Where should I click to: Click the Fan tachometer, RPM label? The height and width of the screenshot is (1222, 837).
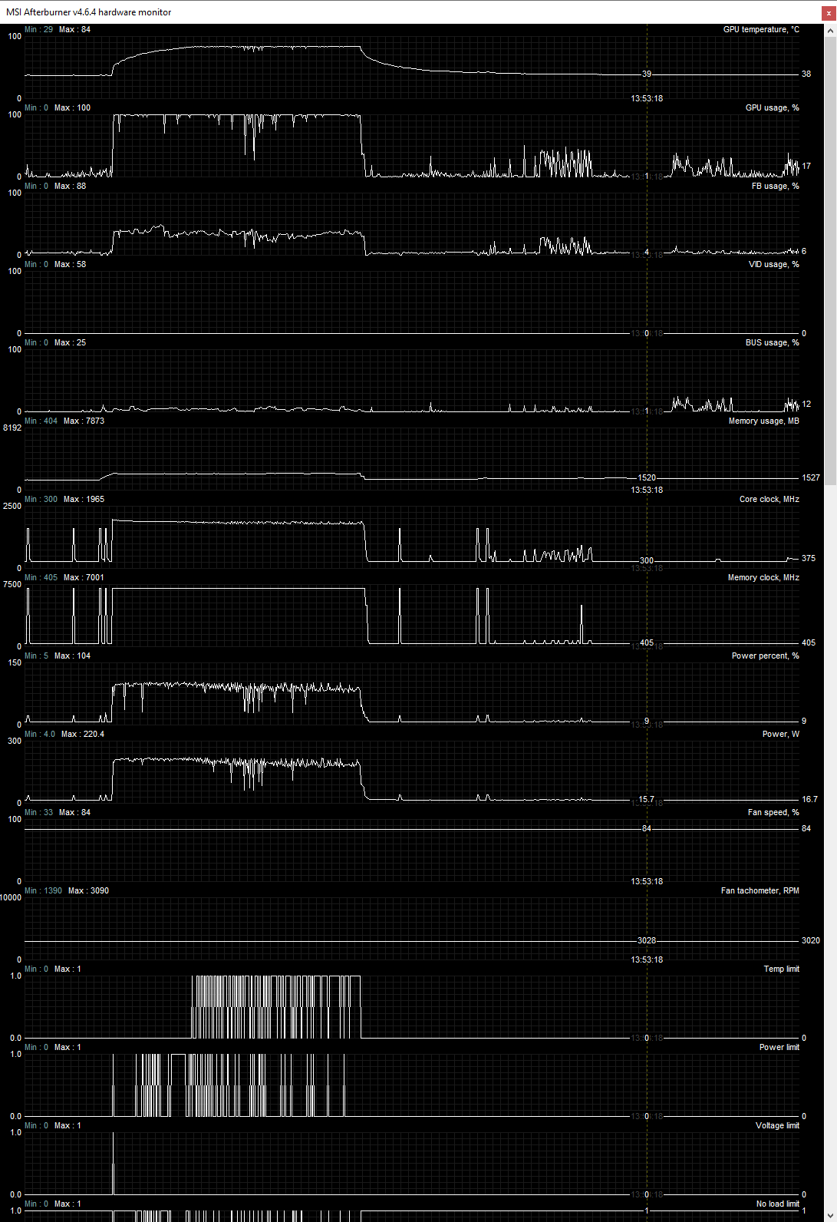(760, 891)
